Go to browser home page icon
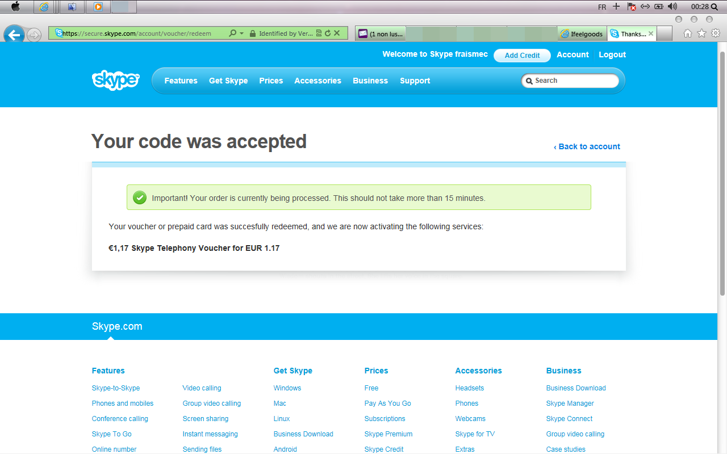Image resolution: width=727 pixels, height=454 pixels. (x=688, y=33)
